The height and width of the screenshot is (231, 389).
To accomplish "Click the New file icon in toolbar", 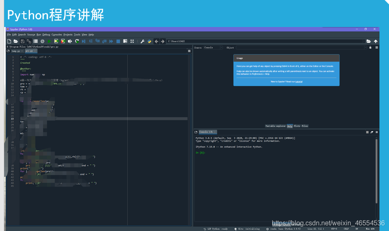I will click(x=9, y=42).
